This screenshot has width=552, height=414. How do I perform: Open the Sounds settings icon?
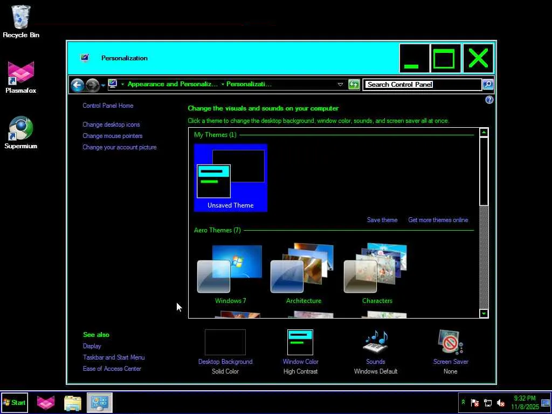click(376, 342)
